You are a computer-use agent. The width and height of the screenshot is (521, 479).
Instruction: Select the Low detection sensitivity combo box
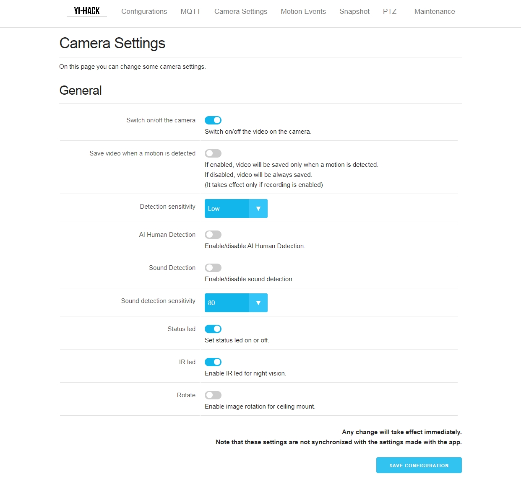click(x=236, y=209)
